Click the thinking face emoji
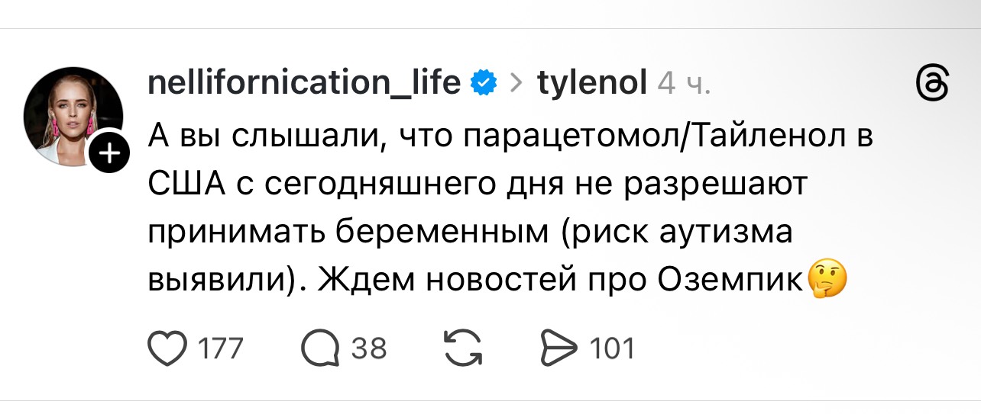This screenshot has width=981, height=414. pyautogui.click(x=828, y=281)
